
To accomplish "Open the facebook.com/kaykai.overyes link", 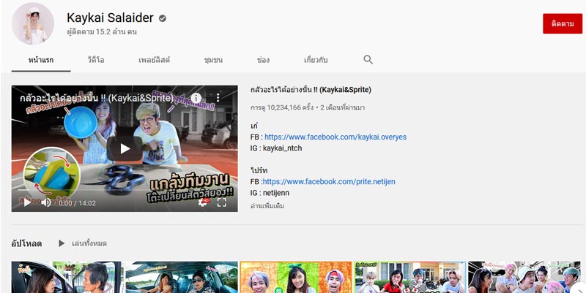I will click(x=335, y=137).
